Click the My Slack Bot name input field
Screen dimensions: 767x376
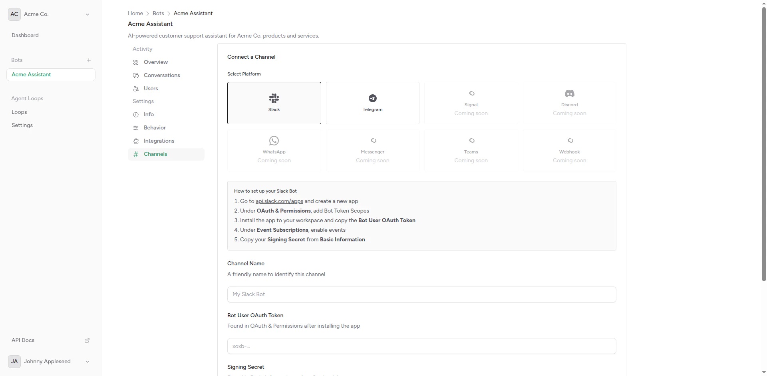point(421,294)
